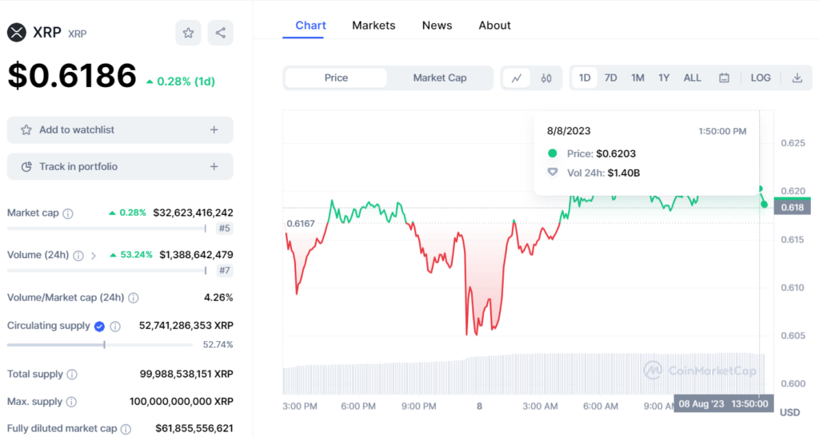
Task: Open the Markets tab
Action: click(374, 26)
